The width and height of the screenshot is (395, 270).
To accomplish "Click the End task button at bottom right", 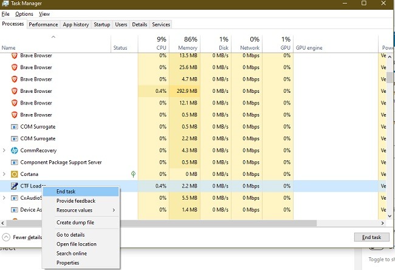I will (x=371, y=237).
